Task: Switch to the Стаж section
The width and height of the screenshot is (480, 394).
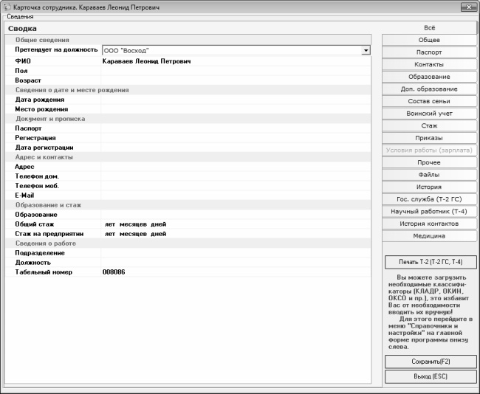Action: pyautogui.click(x=429, y=125)
